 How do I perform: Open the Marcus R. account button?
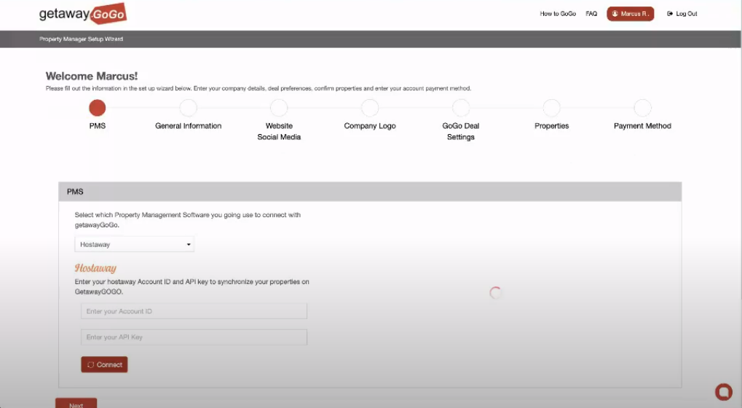click(631, 14)
